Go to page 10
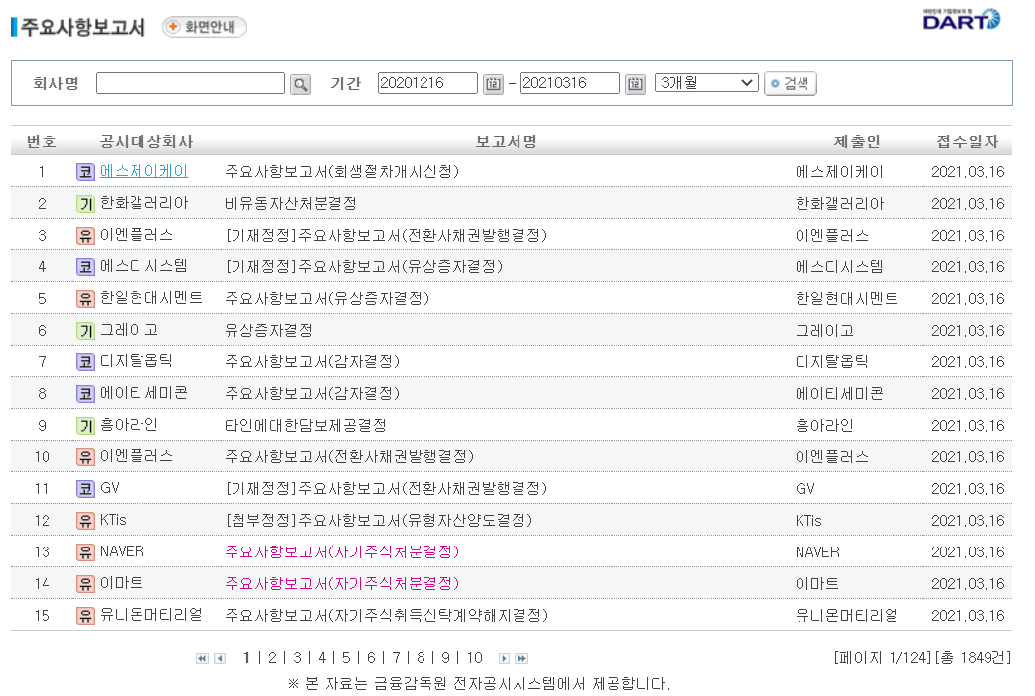The image size is (1035, 696). (x=475, y=658)
